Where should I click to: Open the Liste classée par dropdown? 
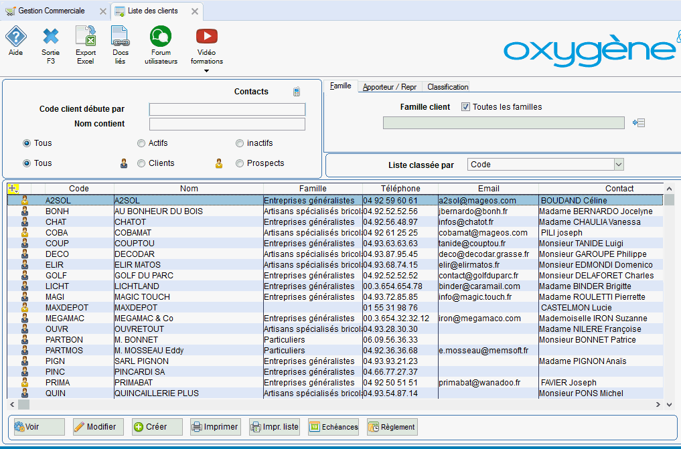click(x=619, y=165)
